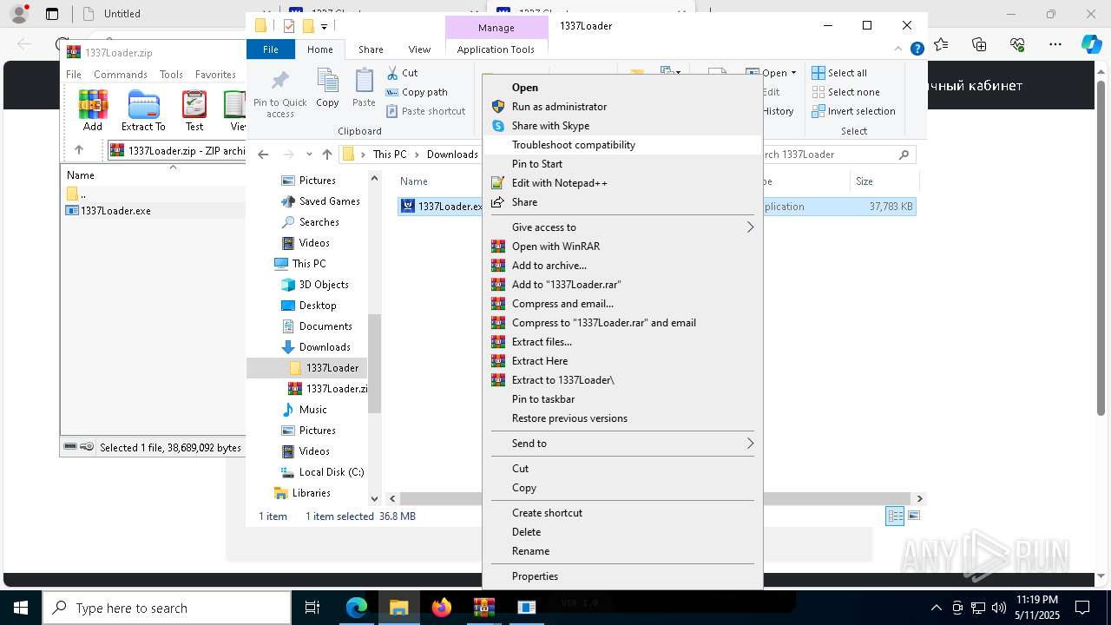
Task: Go up one folder level in Explorer
Action: (326, 155)
